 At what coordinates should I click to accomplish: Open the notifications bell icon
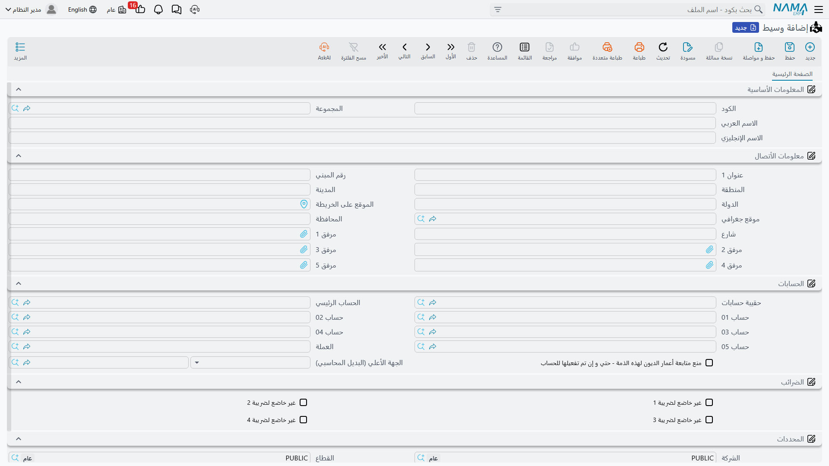click(158, 9)
